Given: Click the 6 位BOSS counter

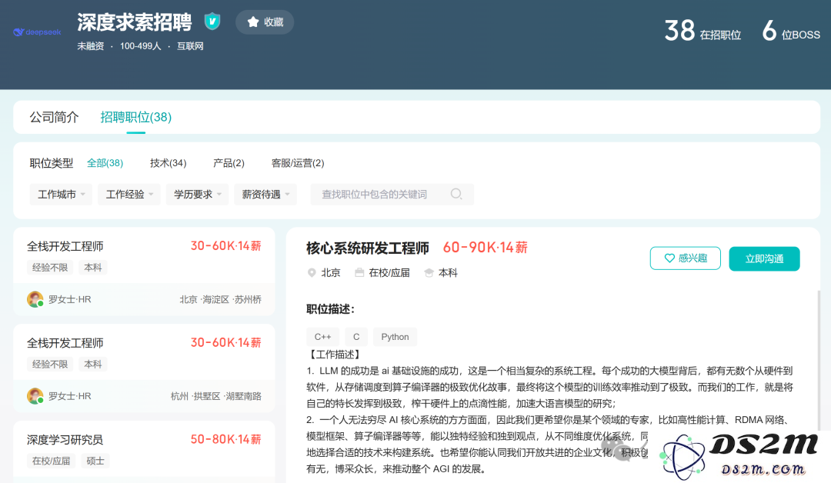Looking at the screenshot, I should click(x=791, y=31).
